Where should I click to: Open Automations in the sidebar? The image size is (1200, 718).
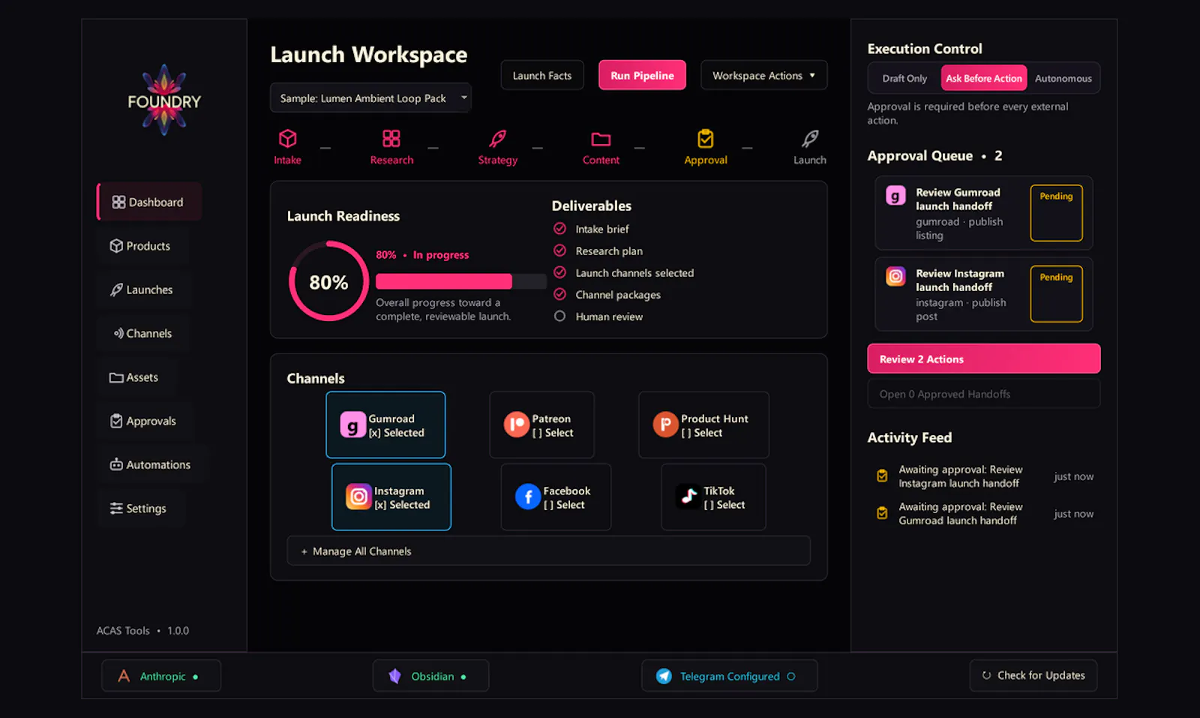coord(150,464)
